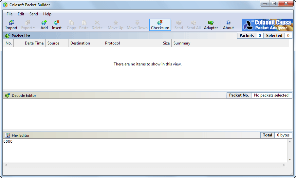
Task: Click the '0 bytes' total value
Action: click(x=283, y=135)
